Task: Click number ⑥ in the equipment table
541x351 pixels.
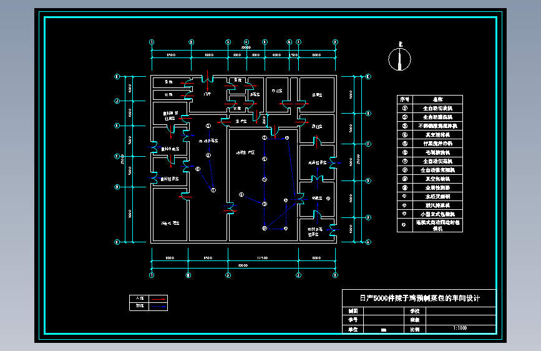Action: click(405, 152)
